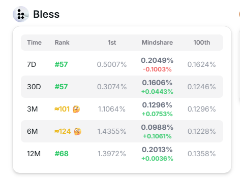Viewport: 240px width, 184px height.
Task: Click the 0.1358% 100th value
Action: pyautogui.click(x=202, y=154)
